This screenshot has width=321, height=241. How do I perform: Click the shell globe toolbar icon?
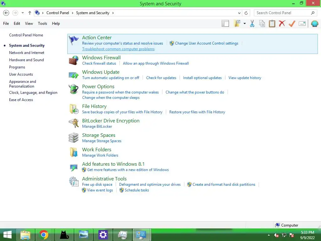[315, 24]
